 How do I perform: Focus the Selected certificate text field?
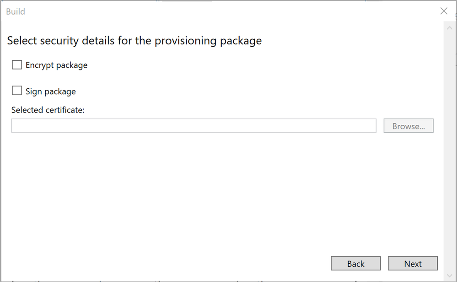(x=194, y=126)
